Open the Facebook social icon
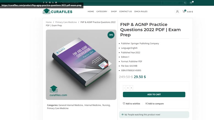 pos(43,3)
